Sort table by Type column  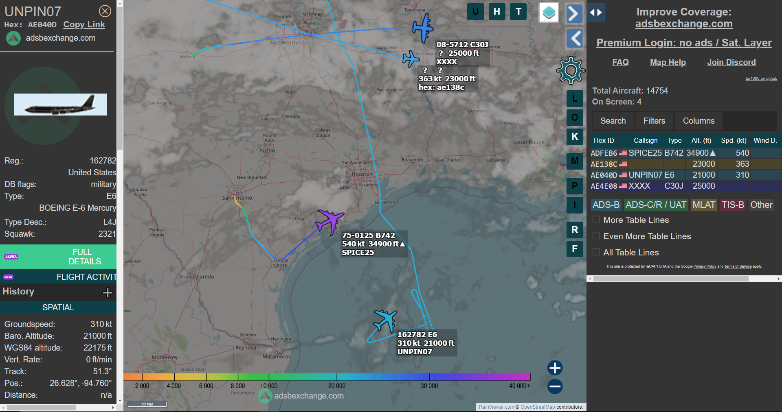click(674, 140)
